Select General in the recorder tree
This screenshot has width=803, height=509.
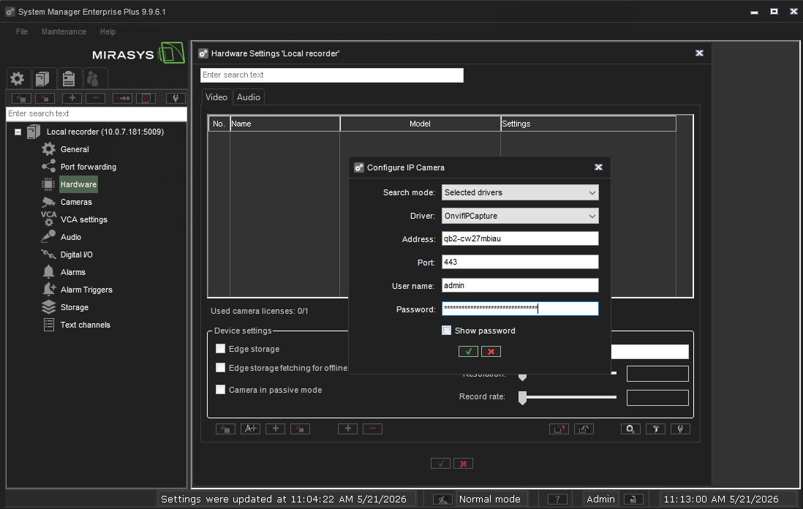pyautogui.click(x=75, y=149)
